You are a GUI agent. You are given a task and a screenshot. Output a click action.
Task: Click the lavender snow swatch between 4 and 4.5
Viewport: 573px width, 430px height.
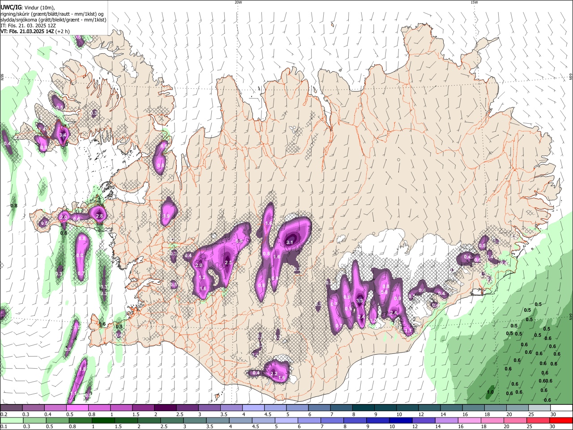pos(253,408)
